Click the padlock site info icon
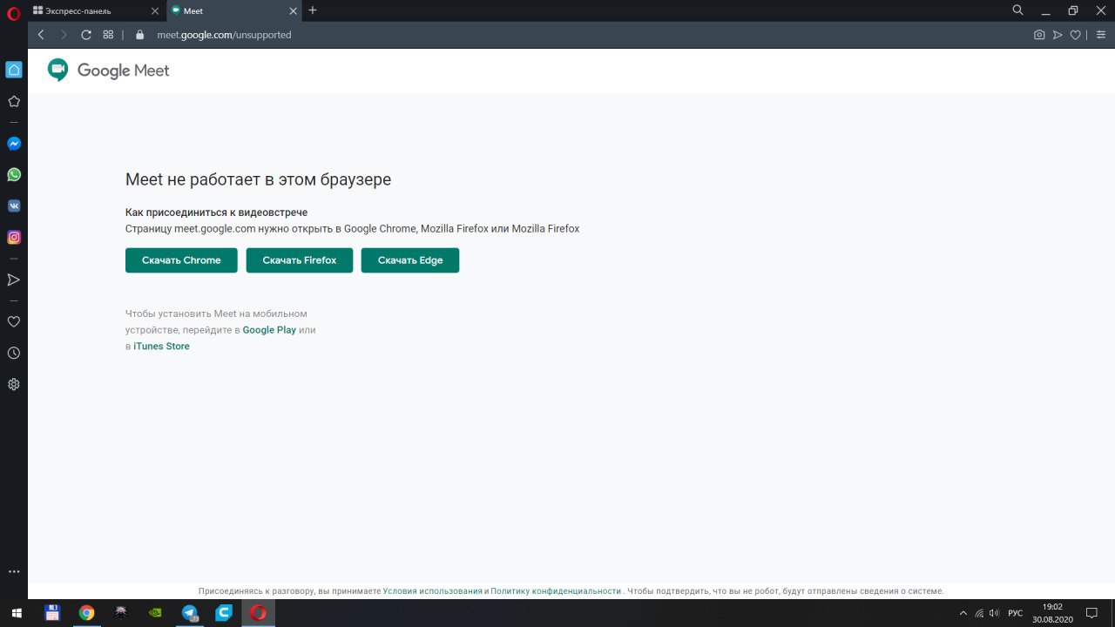 click(139, 35)
